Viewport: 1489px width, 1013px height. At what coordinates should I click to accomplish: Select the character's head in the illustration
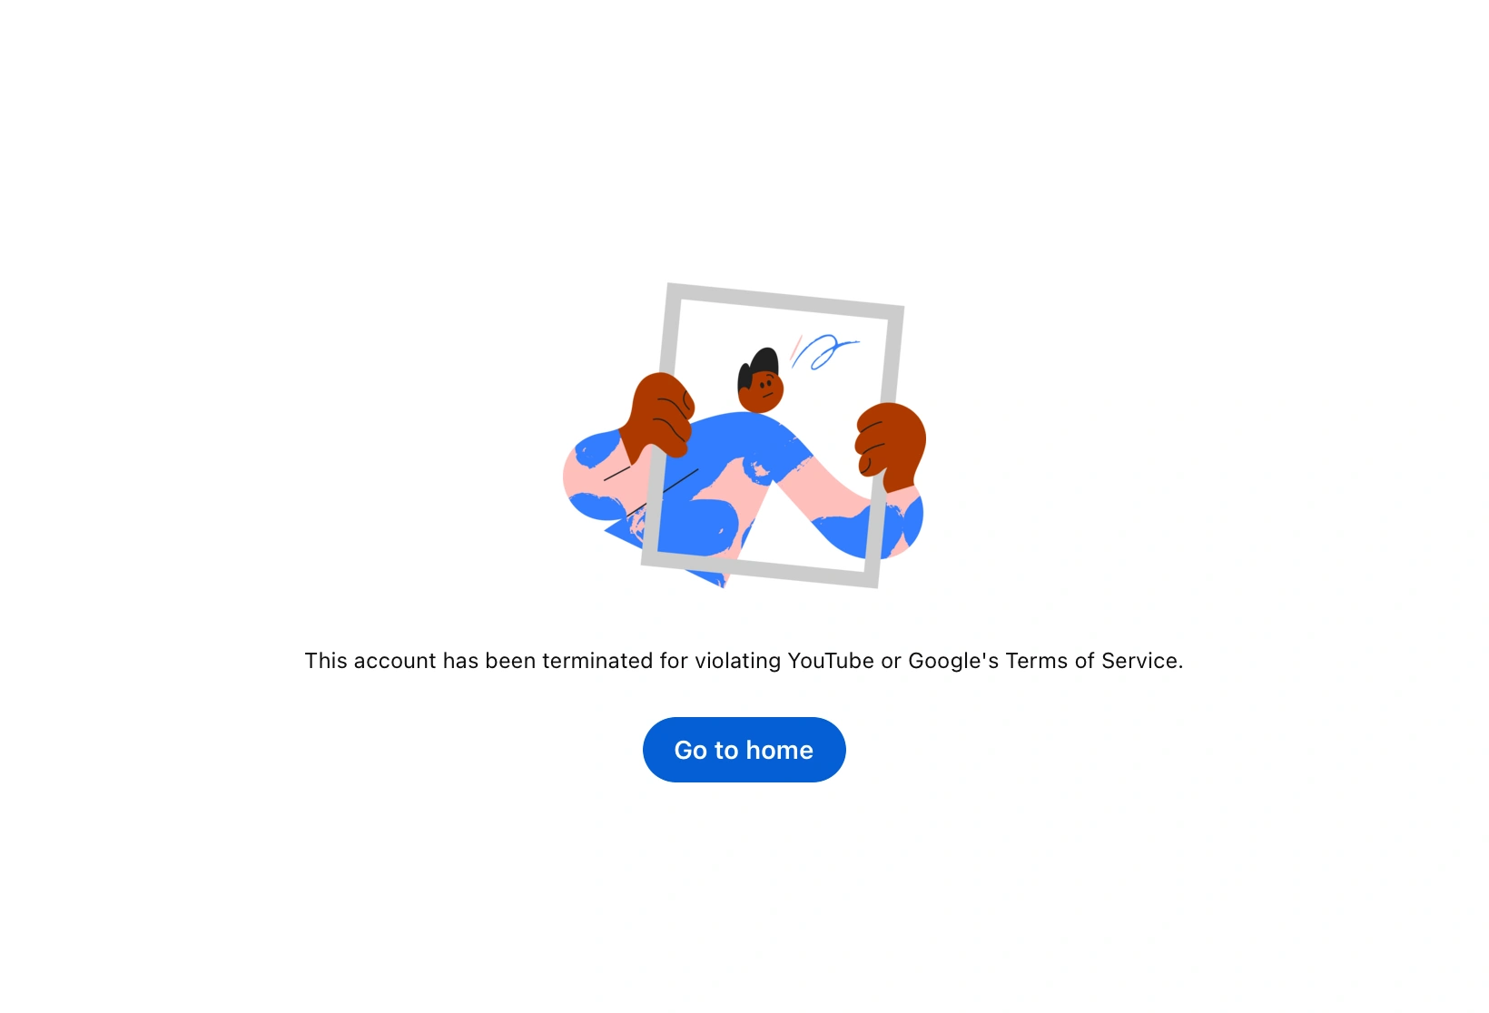[760, 381]
